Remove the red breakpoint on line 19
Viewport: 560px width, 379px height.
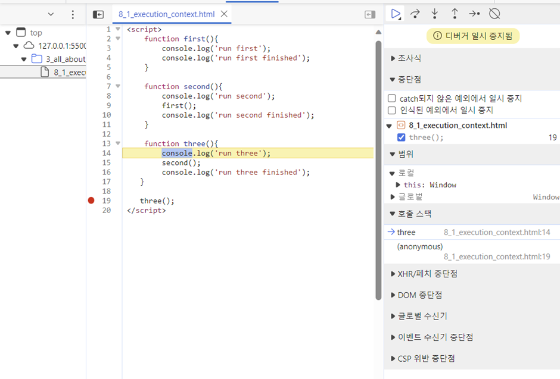pyautogui.click(x=91, y=201)
